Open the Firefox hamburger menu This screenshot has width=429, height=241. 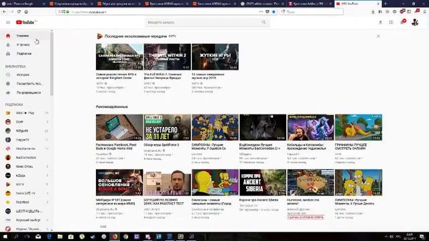click(424, 12)
